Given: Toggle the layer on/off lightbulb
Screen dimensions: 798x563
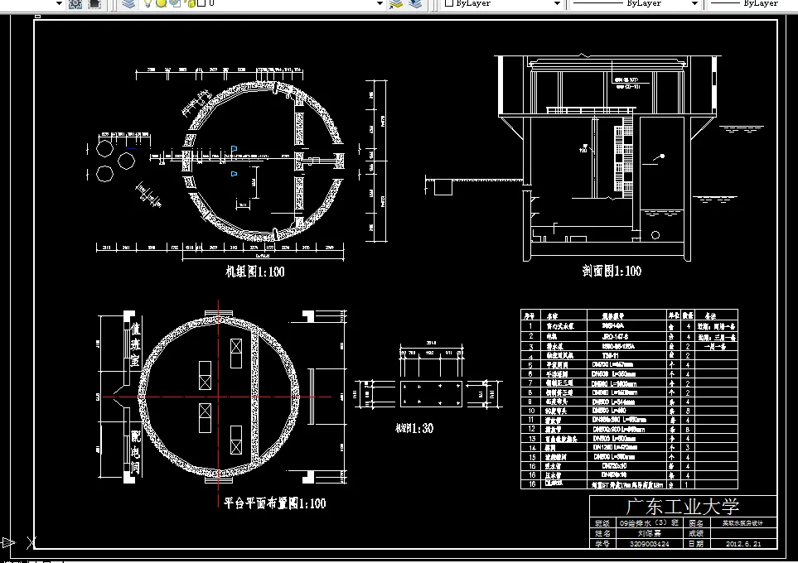Looking at the screenshot, I should tap(148, 3).
